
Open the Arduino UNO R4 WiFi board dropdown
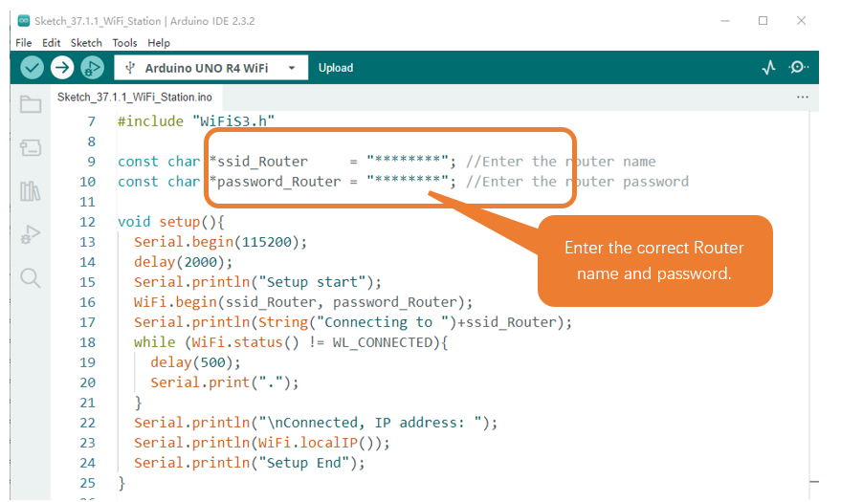[211, 68]
